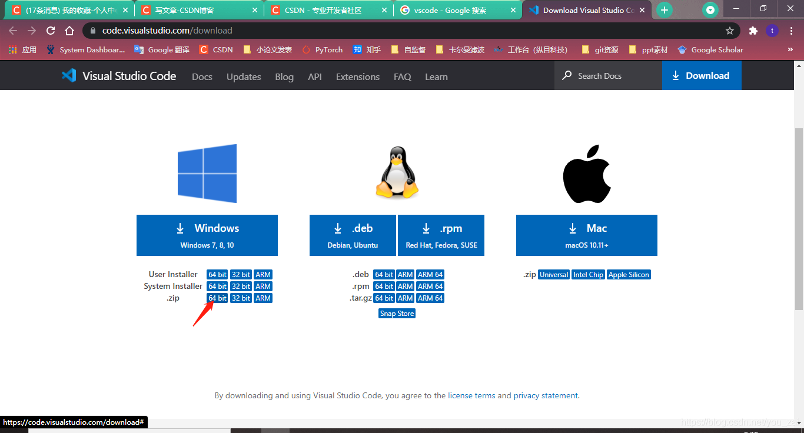This screenshot has height=433, width=804.
Task: Click the page vertical scrollbar
Action: pyautogui.click(x=799, y=218)
